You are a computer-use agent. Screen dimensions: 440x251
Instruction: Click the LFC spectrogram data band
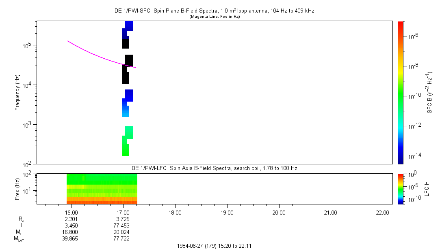pos(102,189)
